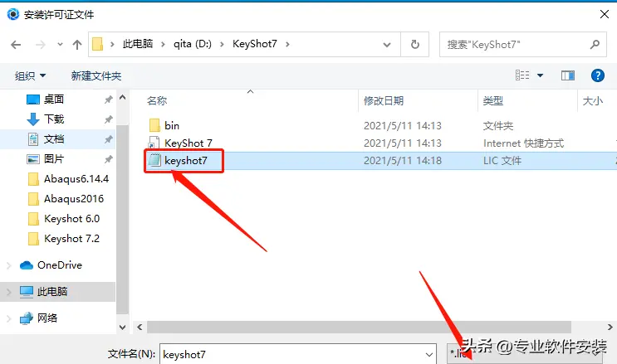Go up one folder level
Image resolution: width=617 pixels, height=364 pixels.
pos(77,45)
